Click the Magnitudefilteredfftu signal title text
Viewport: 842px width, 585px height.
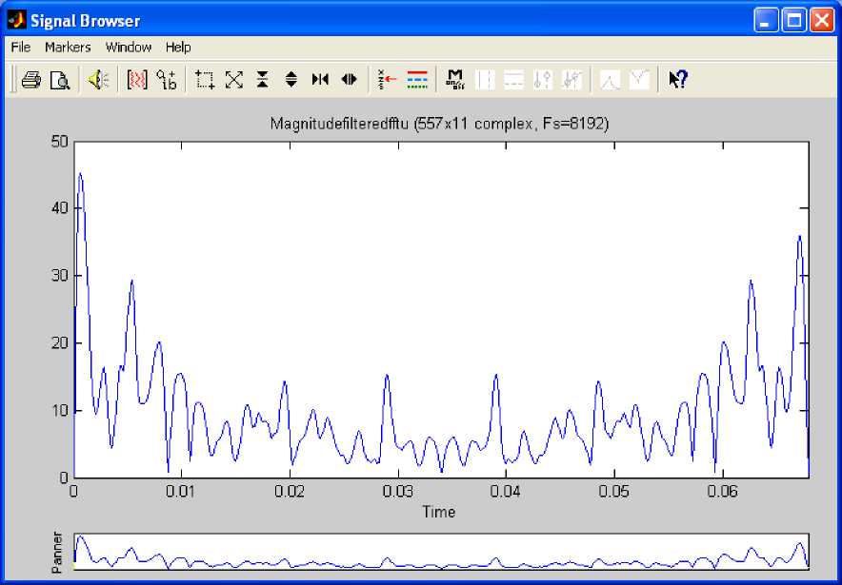coord(439,124)
